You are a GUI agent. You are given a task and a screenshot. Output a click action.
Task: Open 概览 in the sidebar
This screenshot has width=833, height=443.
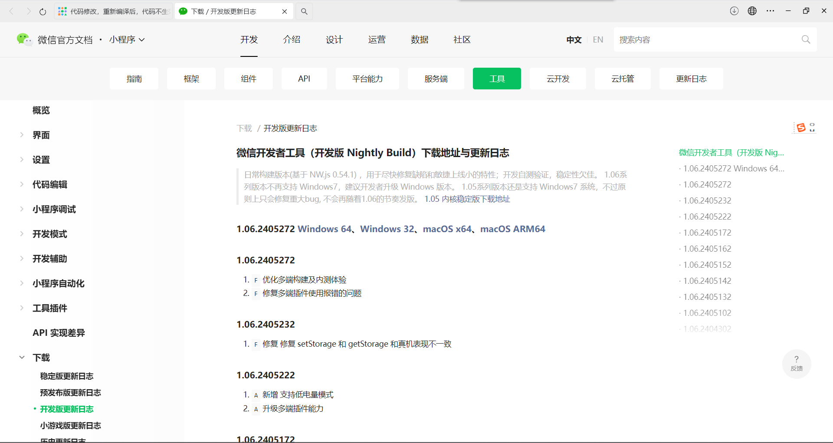(x=41, y=110)
